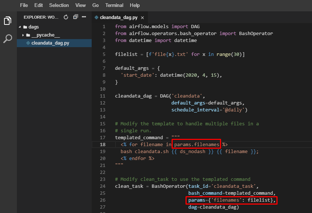Click 'start_date' key on line 8
Screen dimensions: 312x213
(x=137, y=75)
